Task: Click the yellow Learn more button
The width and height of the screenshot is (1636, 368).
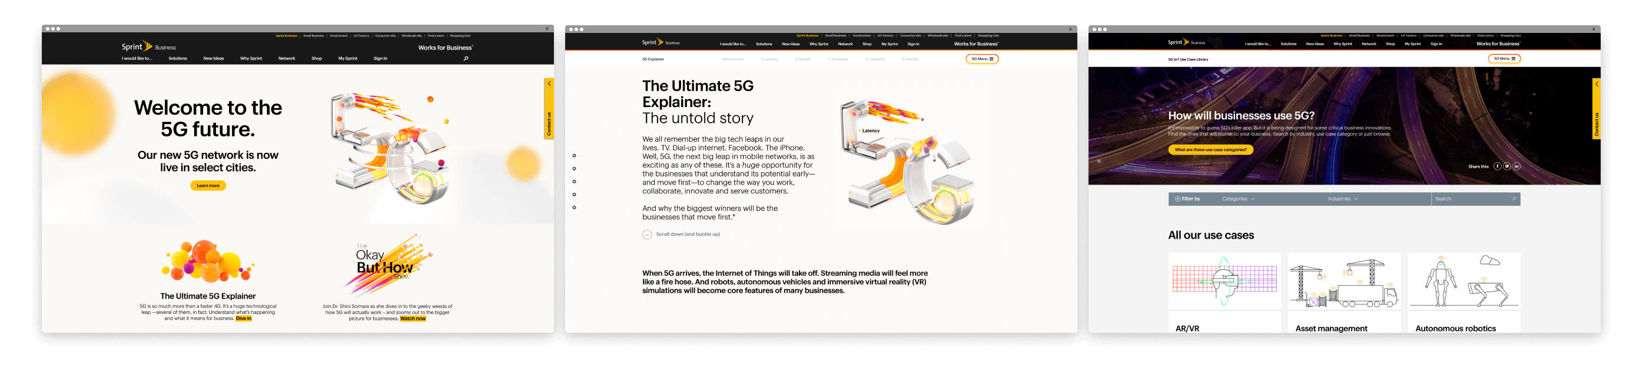Action: 208,185
